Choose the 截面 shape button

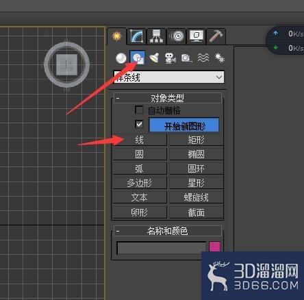(x=196, y=212)
